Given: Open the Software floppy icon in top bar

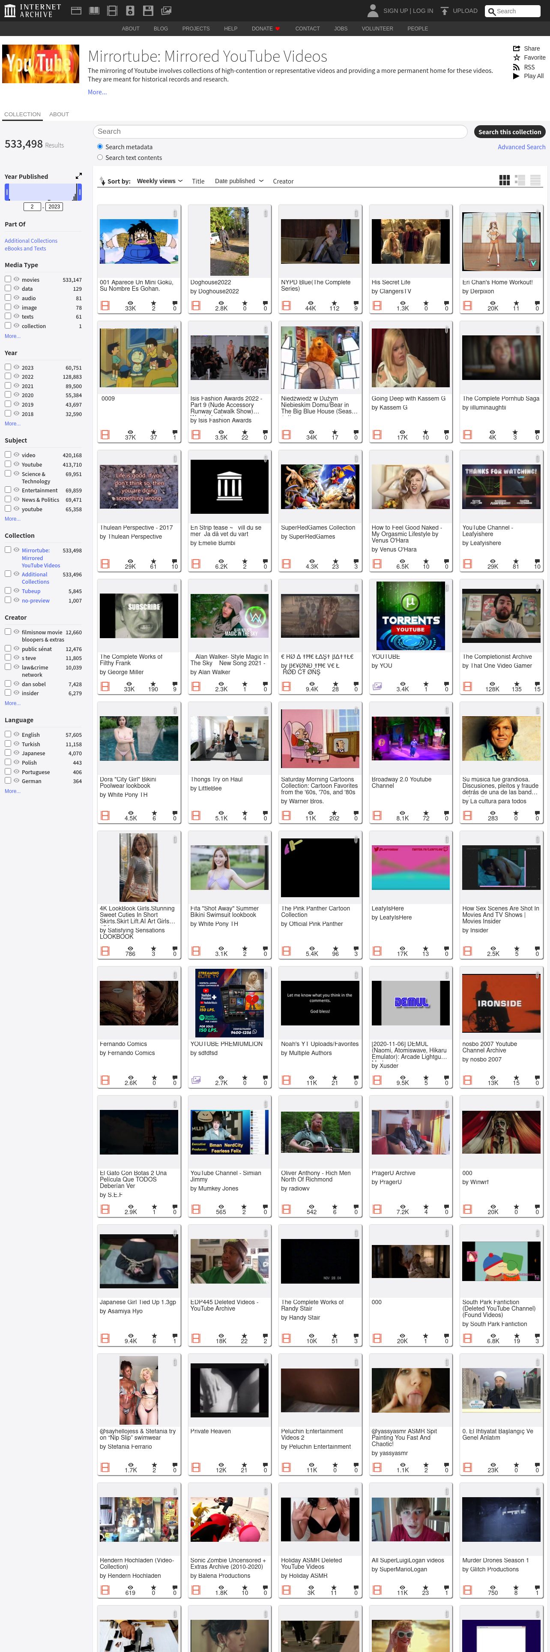Looking at the screenshot, I should tap(148, 10).
